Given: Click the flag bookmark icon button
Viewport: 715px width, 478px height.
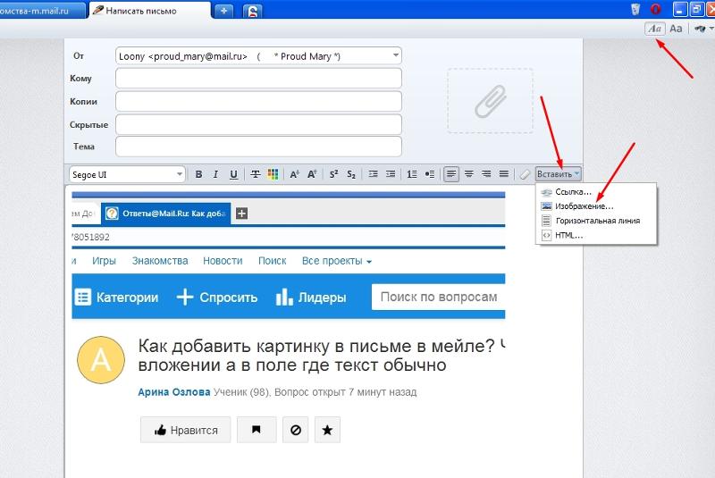Looking at the screenshot, I should pos(257,430).
